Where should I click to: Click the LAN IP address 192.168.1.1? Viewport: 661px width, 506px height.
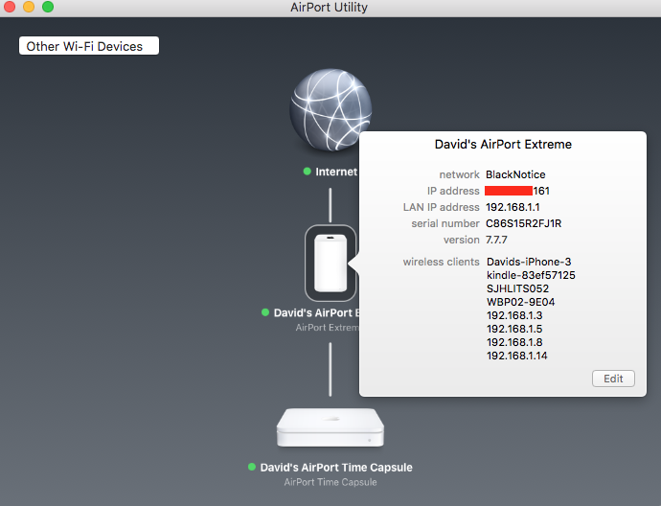513,207
